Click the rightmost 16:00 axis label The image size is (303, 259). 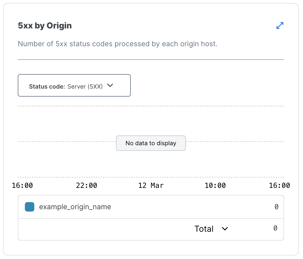point(280,185)
